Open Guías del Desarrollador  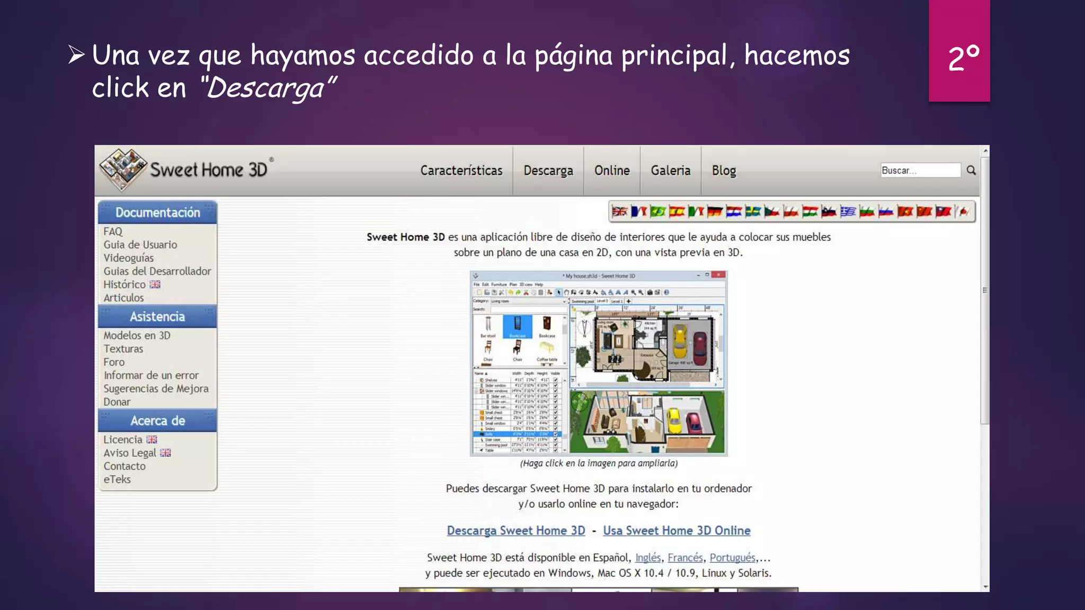point(157,271)
